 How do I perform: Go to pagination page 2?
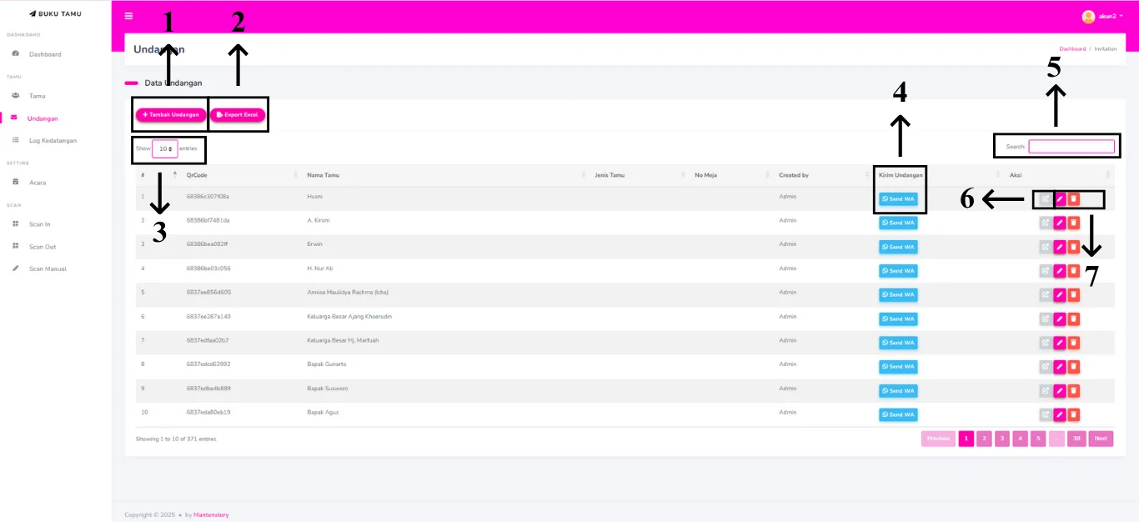click(x=984, y=439)
